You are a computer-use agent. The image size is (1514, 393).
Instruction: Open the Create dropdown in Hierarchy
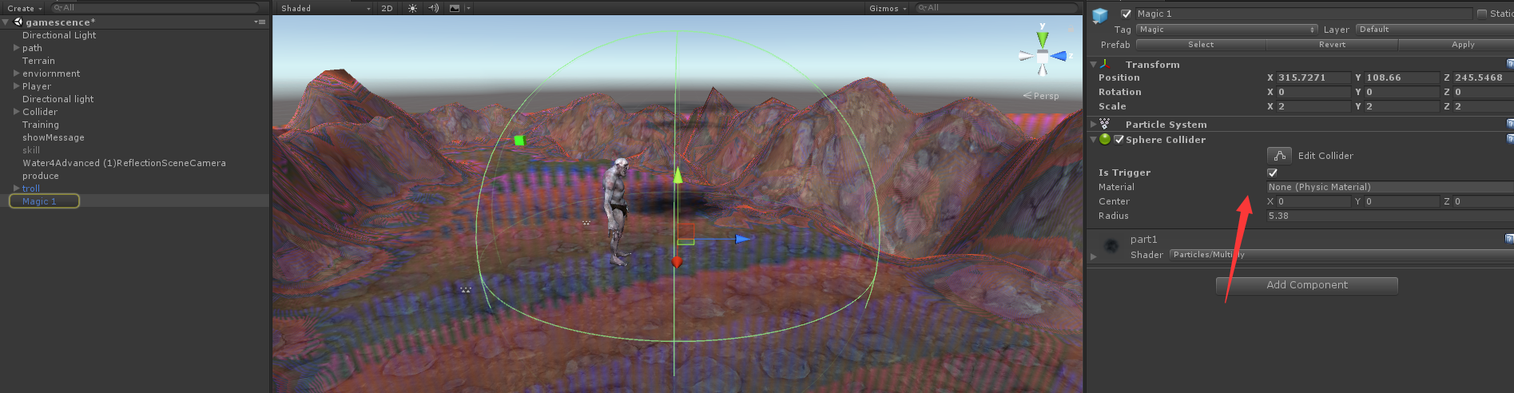click(24, 8)
